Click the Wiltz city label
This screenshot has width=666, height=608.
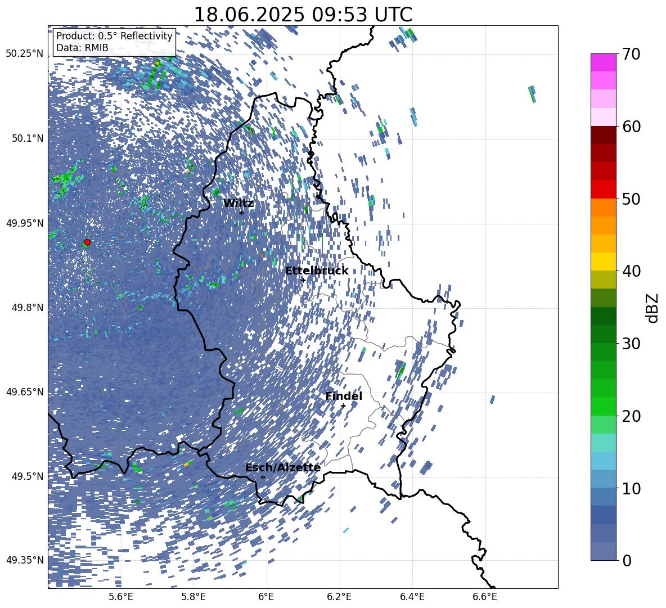238,204
